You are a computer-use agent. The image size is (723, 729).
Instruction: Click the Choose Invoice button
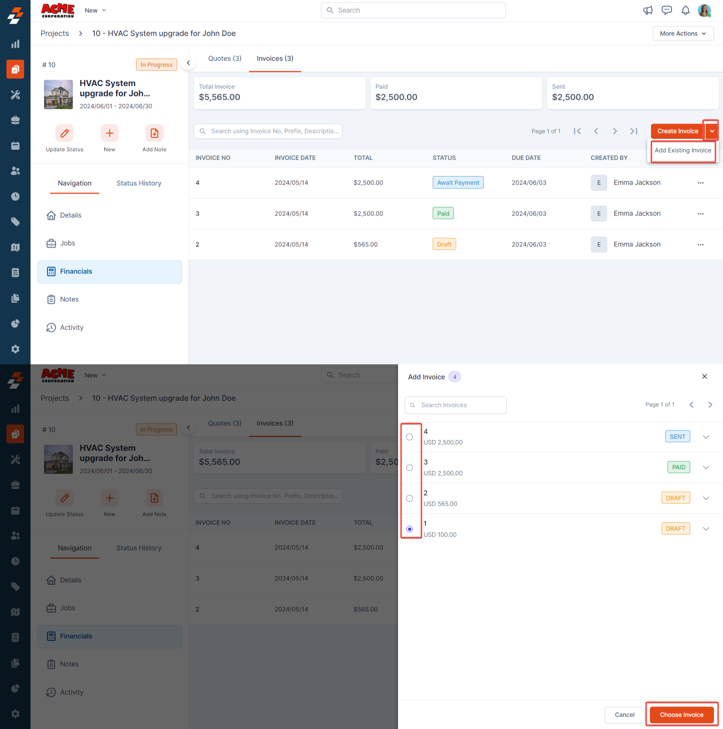(682, 715)
